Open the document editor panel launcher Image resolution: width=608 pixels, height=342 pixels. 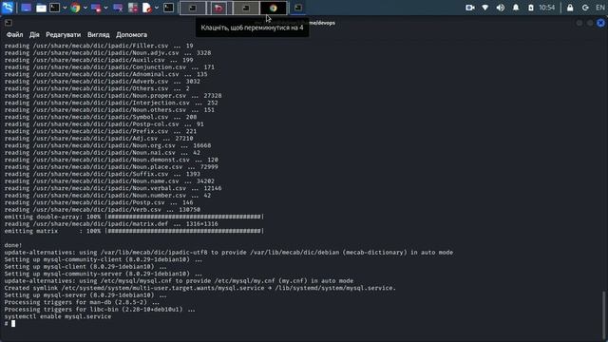pyautogui.click(x=147, y=8)
